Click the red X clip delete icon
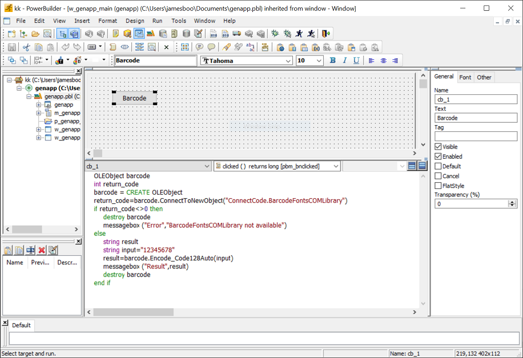The image size is (523, 358). coord(42,250)
